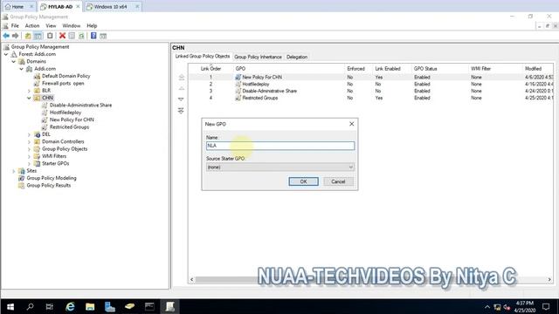Click the Up one level folder icon
The height and width of the screenshot is (314, 559).
pyautogui.click(x=28, y=36)
